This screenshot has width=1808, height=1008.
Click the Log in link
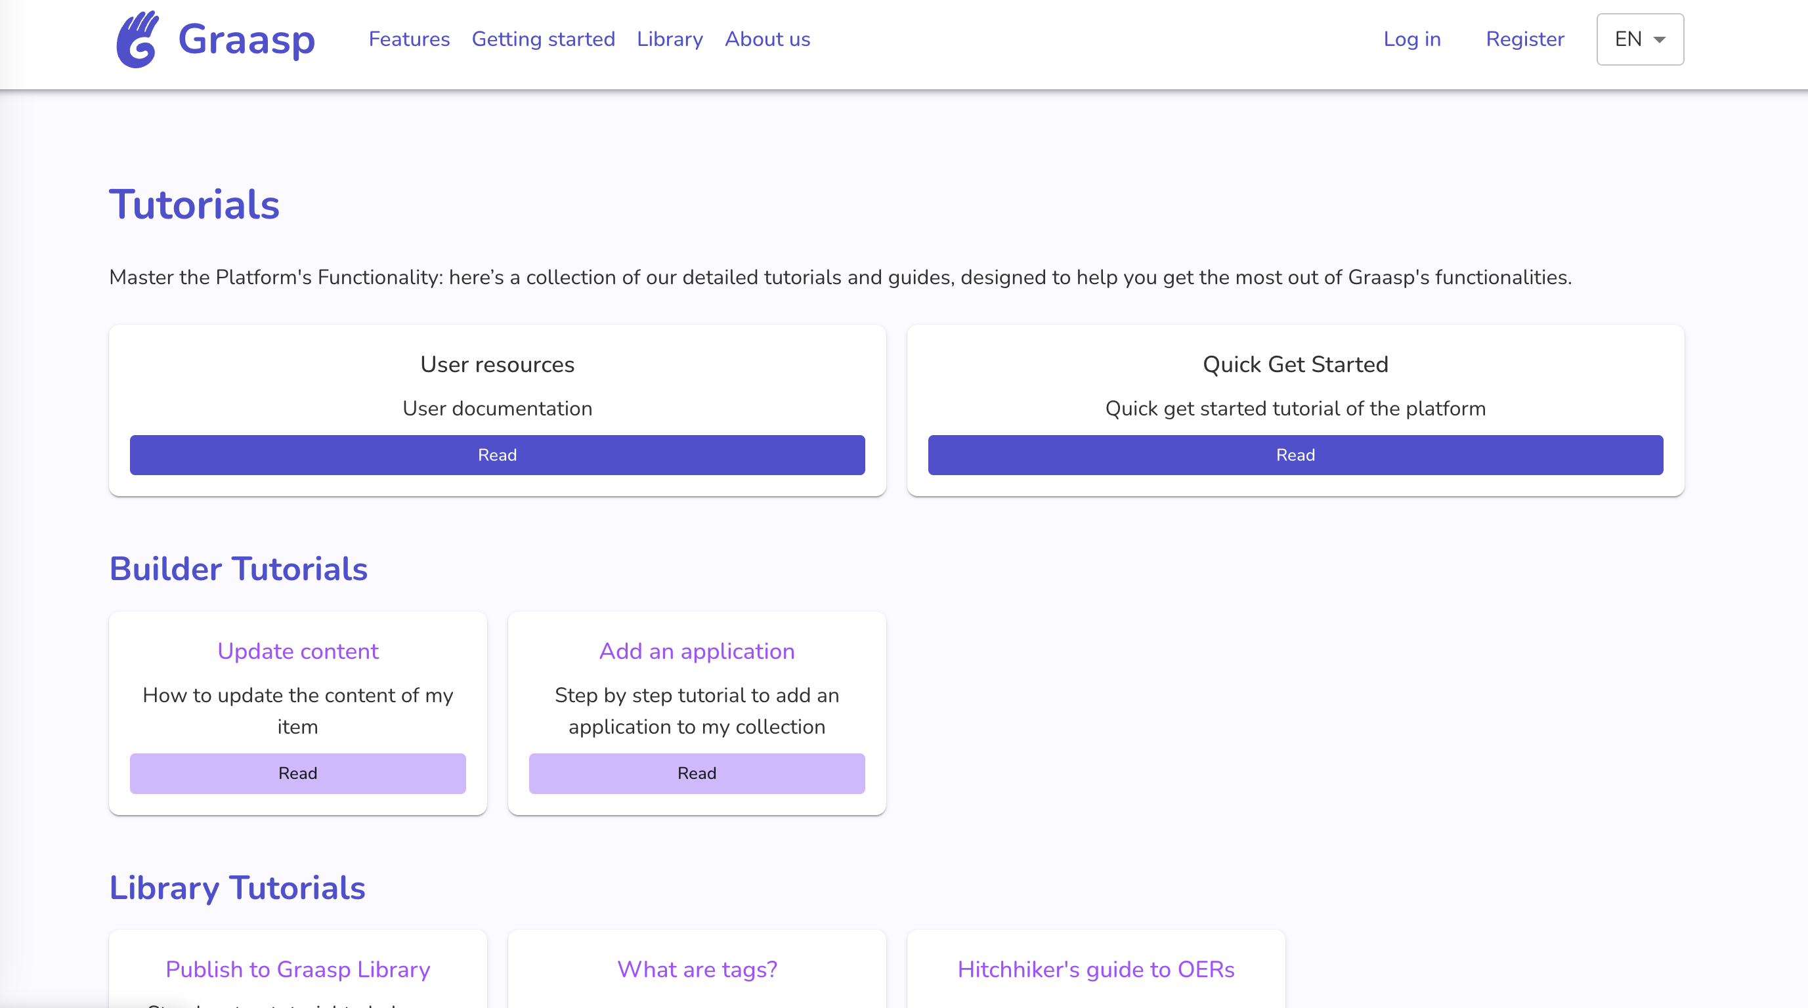tap(1412, 39)
